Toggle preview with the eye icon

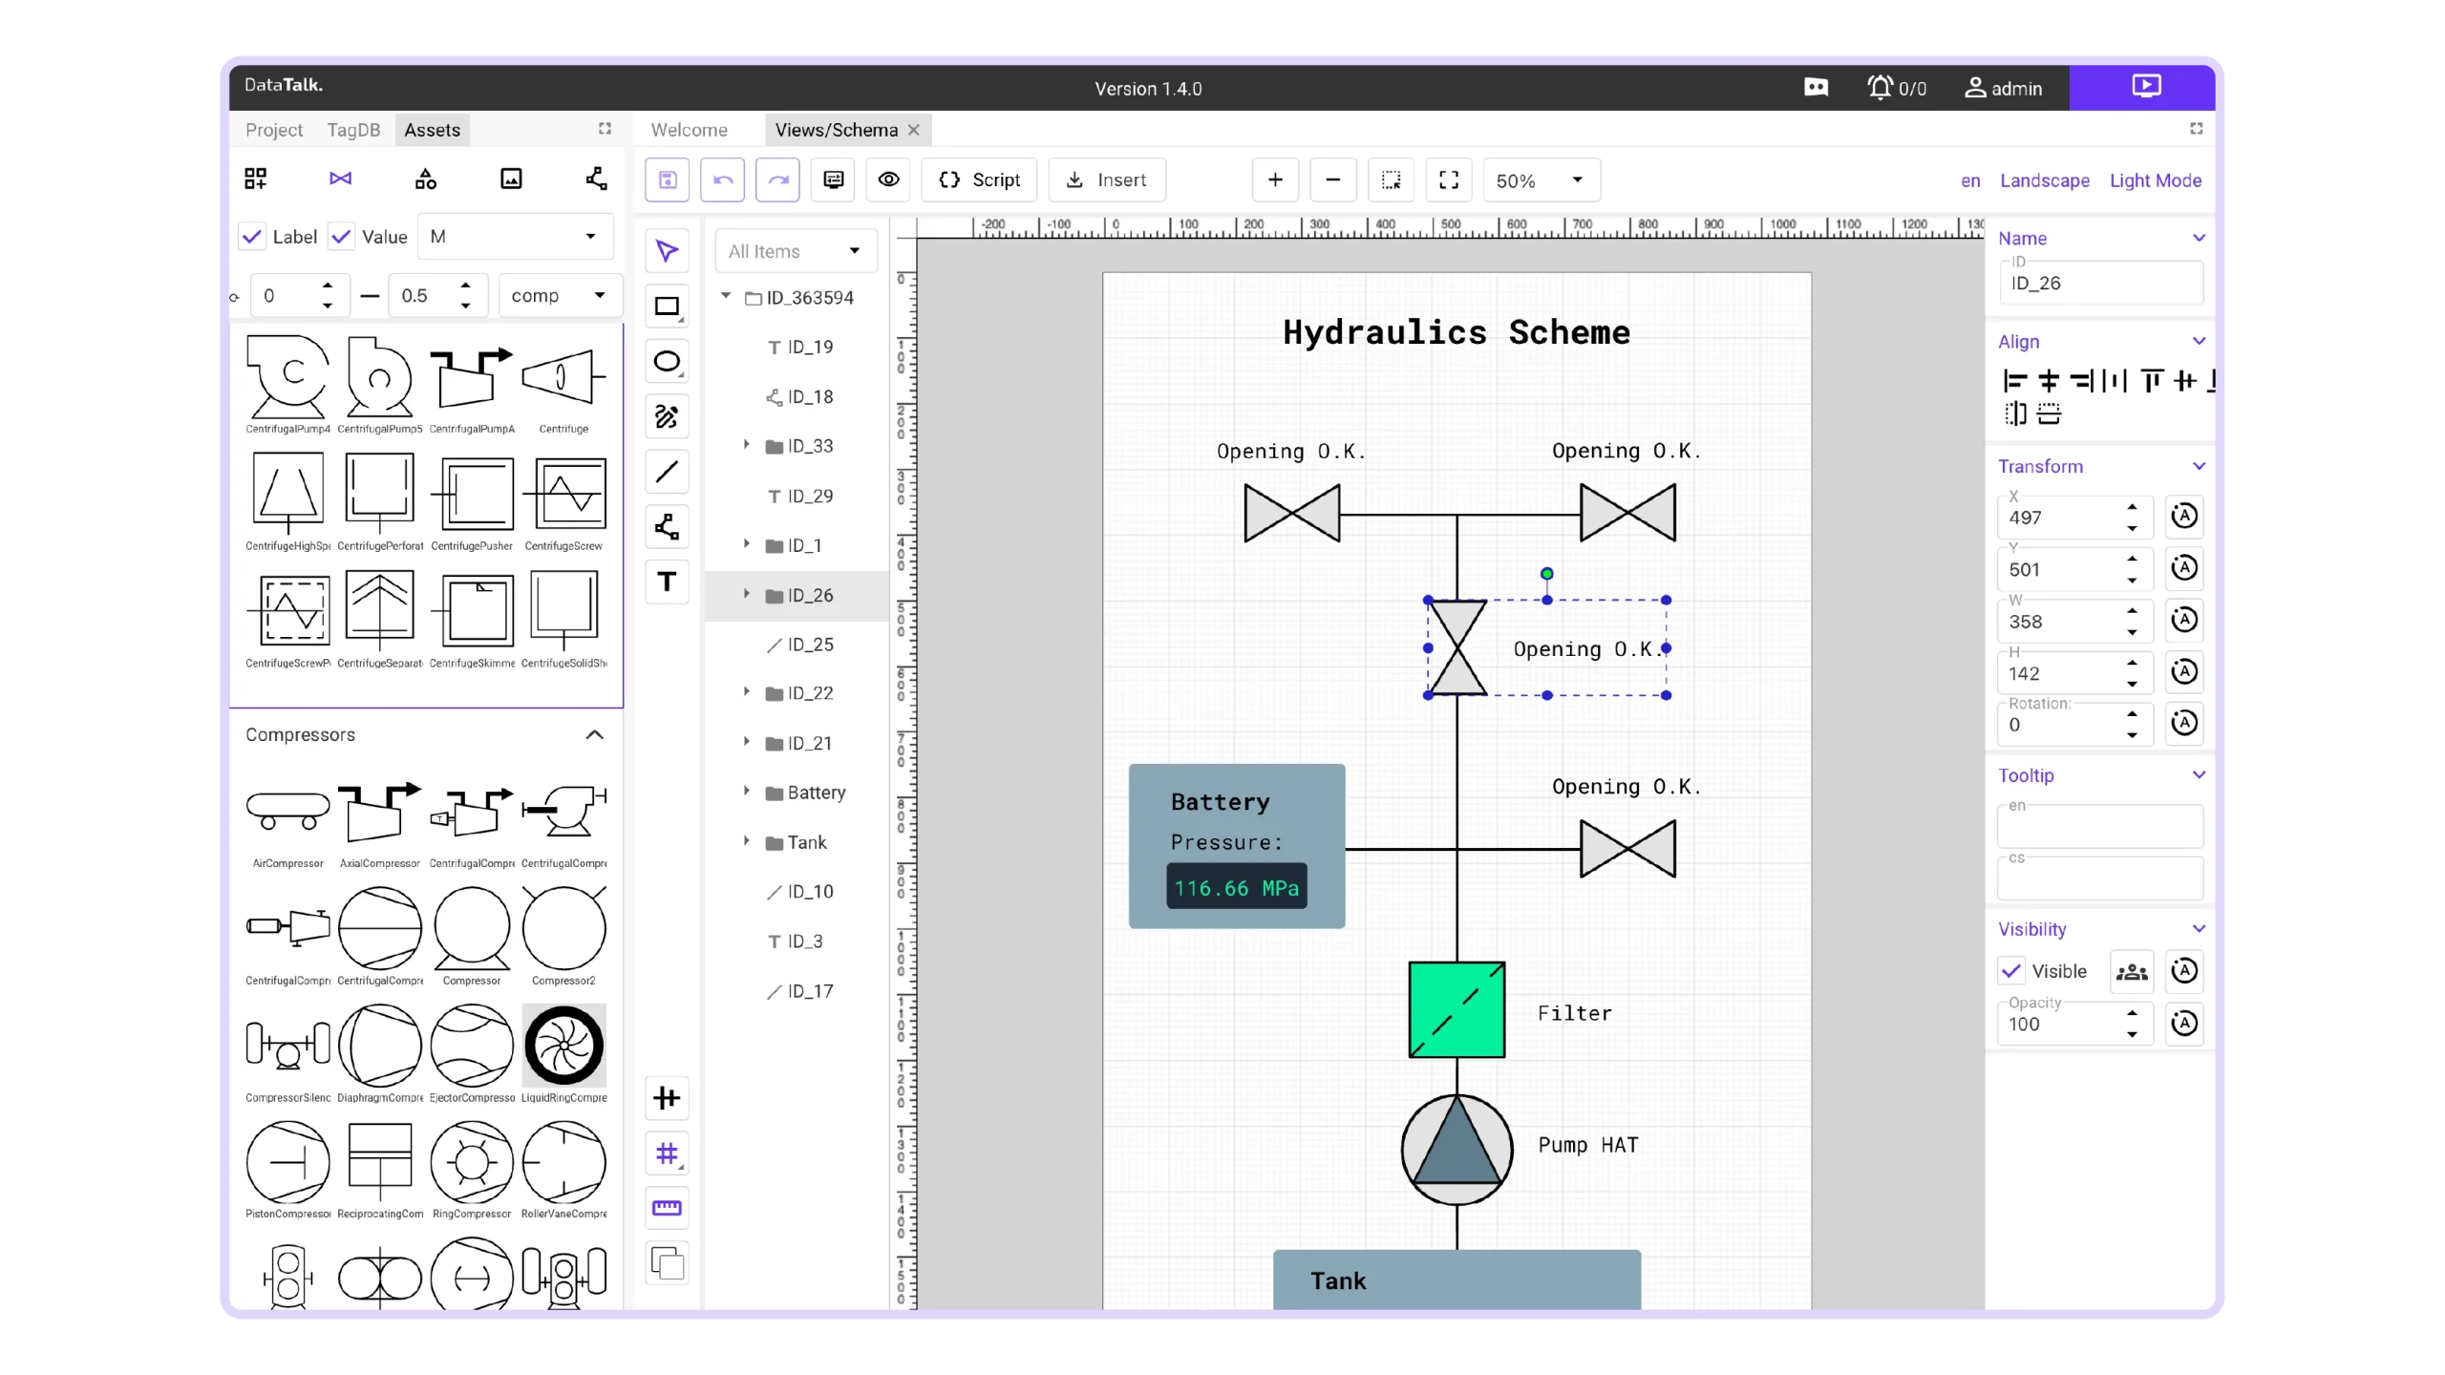coord(889,180)
